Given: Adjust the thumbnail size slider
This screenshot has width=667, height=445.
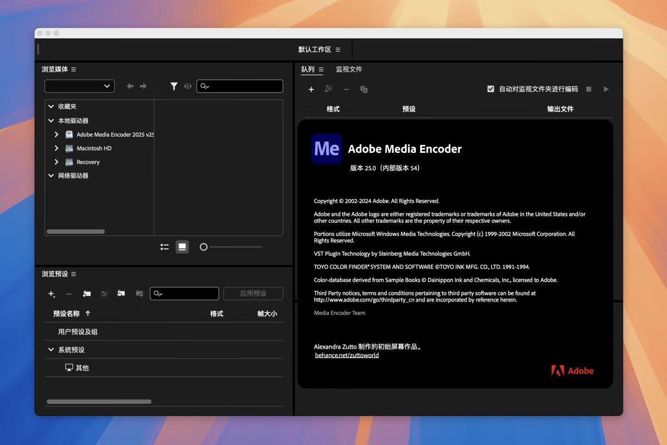Looking at the screenshot, I should (204, 247).
